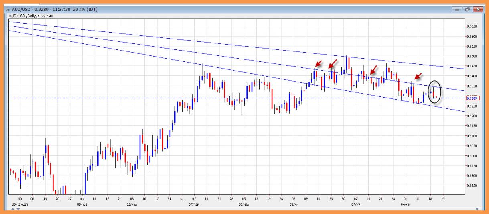Screen dimensions: 489x214
Task: Select the second red arrow from the left
Action: [332, 63]
